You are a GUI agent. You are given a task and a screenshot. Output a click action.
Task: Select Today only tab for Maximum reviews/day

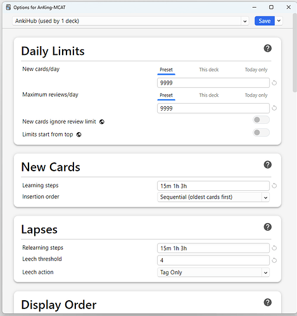(256, 95)
